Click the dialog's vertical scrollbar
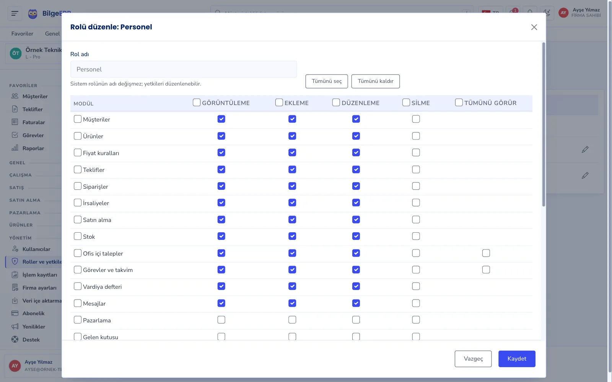Viewport: 612px width, 382px height. pyautogui.click(x=544, y=125)
